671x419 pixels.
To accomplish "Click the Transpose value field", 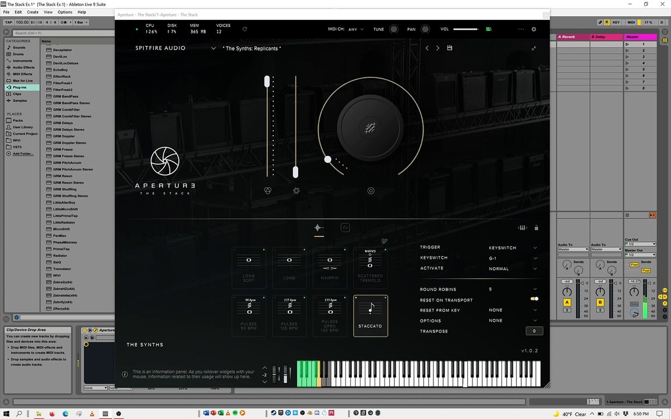I will tap(534, 331).
